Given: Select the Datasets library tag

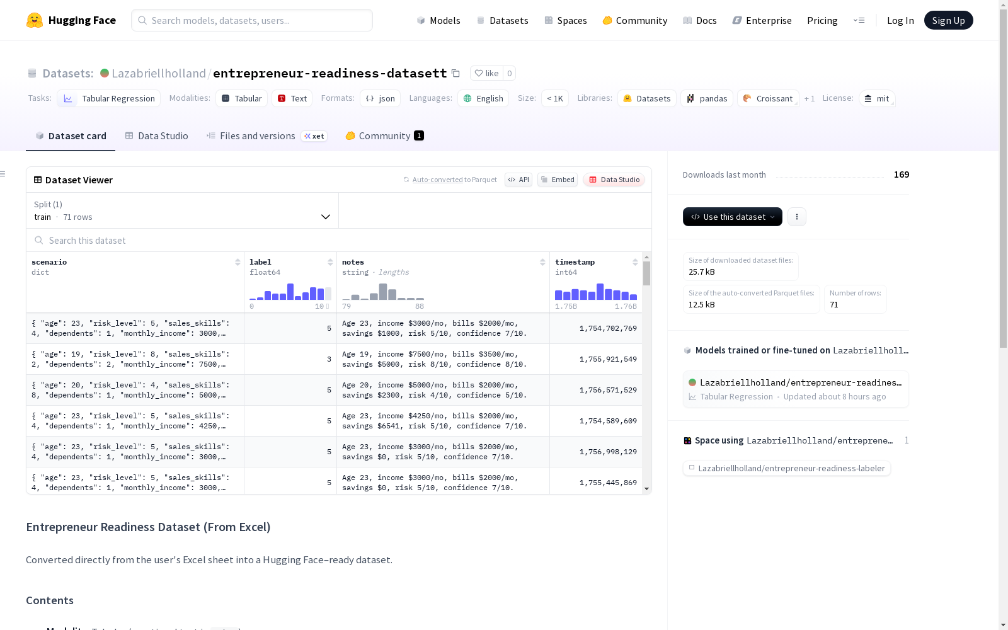Looking at the screenshot, I should [x=647, y=98].
